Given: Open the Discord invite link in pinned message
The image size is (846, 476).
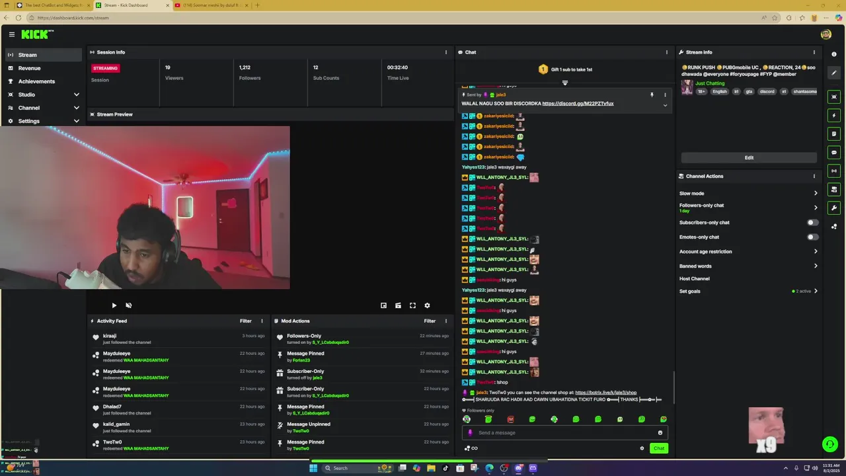Looking at the screenshot, I should (x=578, y=104).
